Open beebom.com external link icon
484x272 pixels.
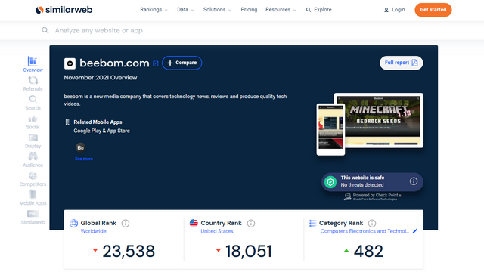click(x=156, y=63)
